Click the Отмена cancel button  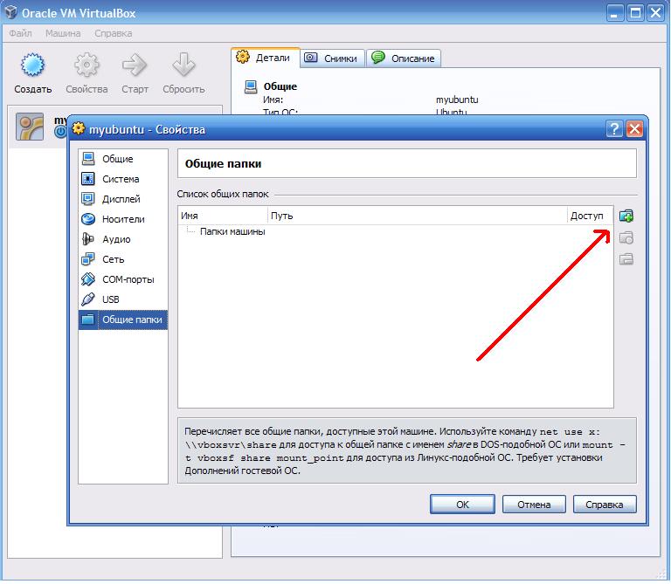click(534, 505)
